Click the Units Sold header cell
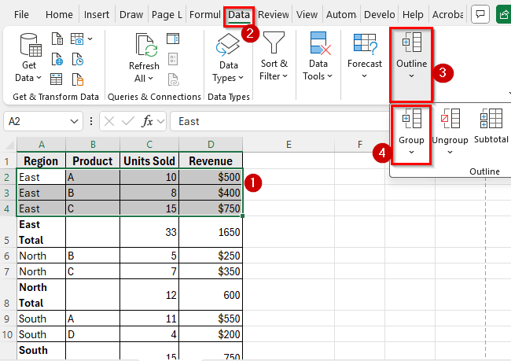Viewport: 511px width, 361px height. point(149,160)
